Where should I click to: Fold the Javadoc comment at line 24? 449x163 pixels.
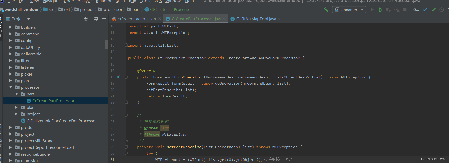coord(126,115)
